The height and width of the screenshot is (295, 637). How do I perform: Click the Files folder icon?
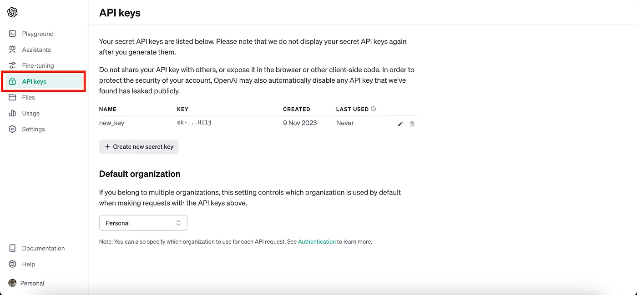pyautogui.click(x=13, y=97)
